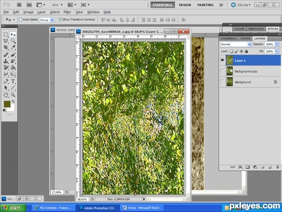Swap foreground and background colors
The width and height of the screenshot is (282, 212).
click(x=13, y=101)
